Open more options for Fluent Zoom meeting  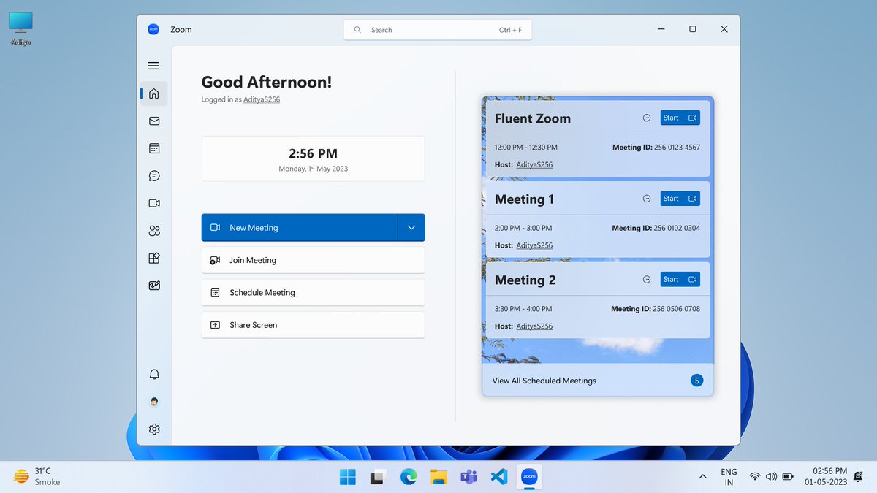tap(646, 118)
